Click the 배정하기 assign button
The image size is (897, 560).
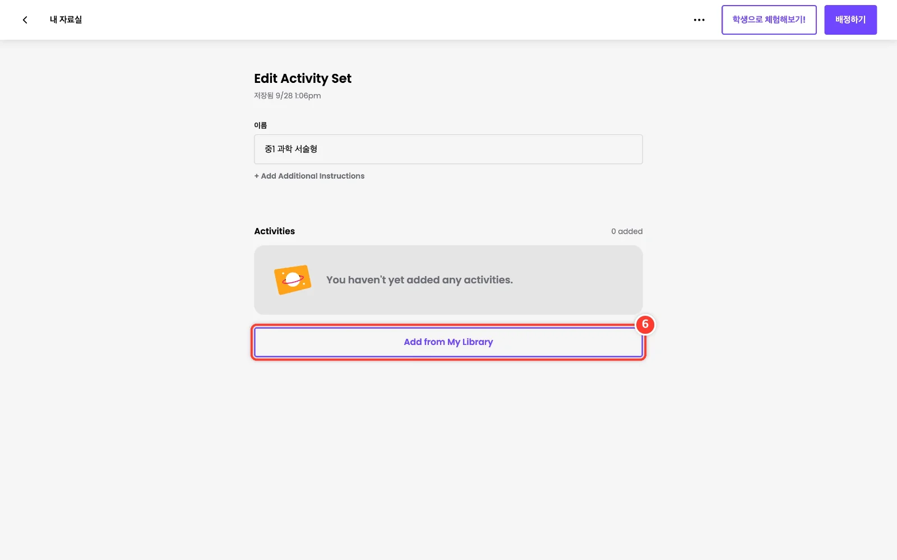(x=850, y=20)
